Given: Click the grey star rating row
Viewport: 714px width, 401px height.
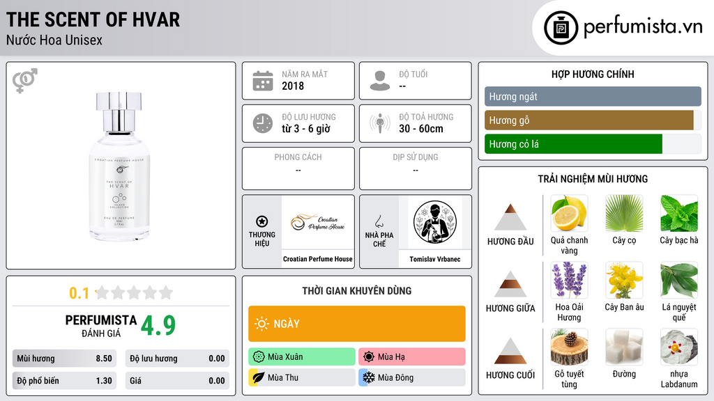Looking at the screenshot, I should pyautogui.click(x=135, y=292).
